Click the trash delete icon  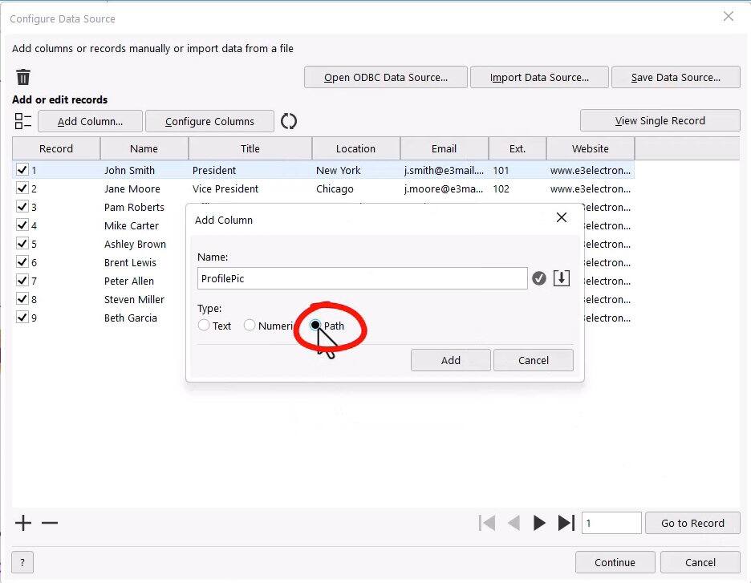(23, 77)
